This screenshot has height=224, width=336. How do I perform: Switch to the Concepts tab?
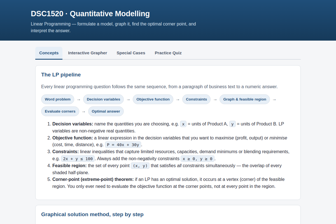[49, 53]
